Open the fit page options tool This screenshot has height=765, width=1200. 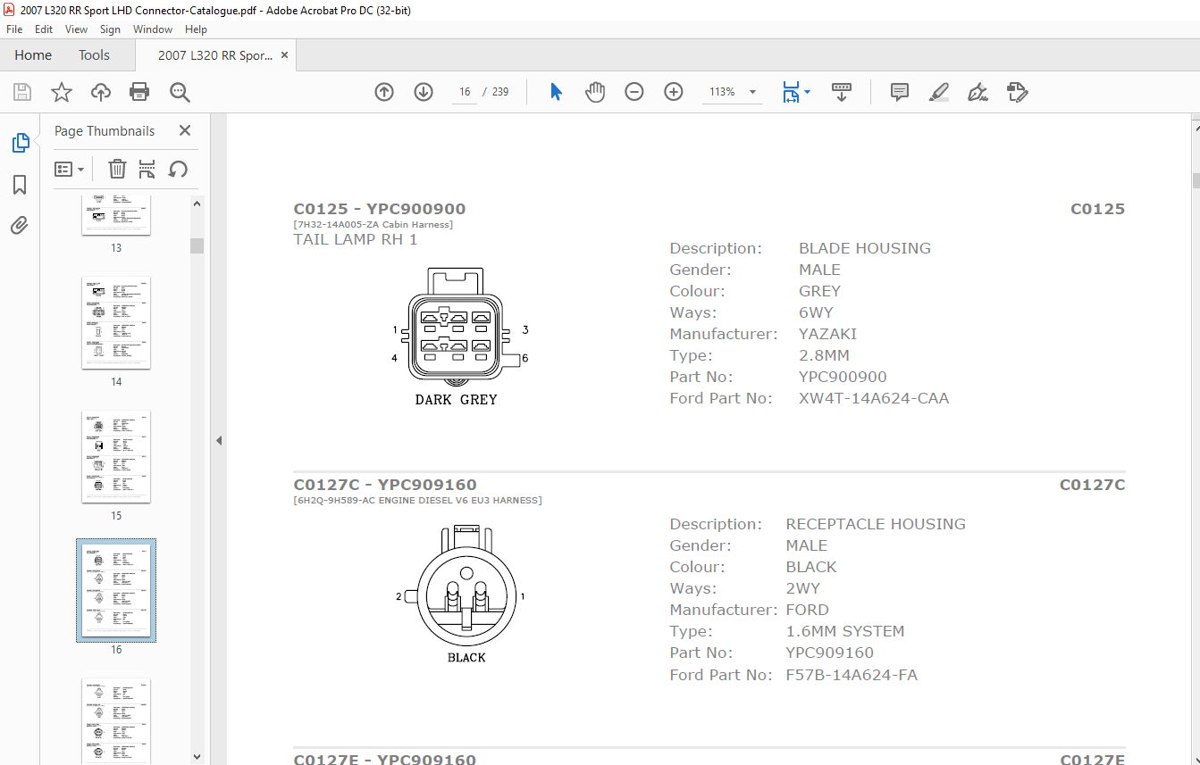[791, 92]
